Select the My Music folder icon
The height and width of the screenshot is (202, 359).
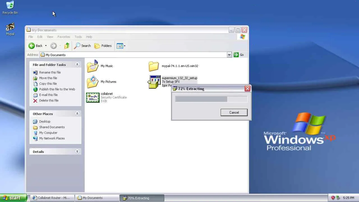(x=93, y=66)
